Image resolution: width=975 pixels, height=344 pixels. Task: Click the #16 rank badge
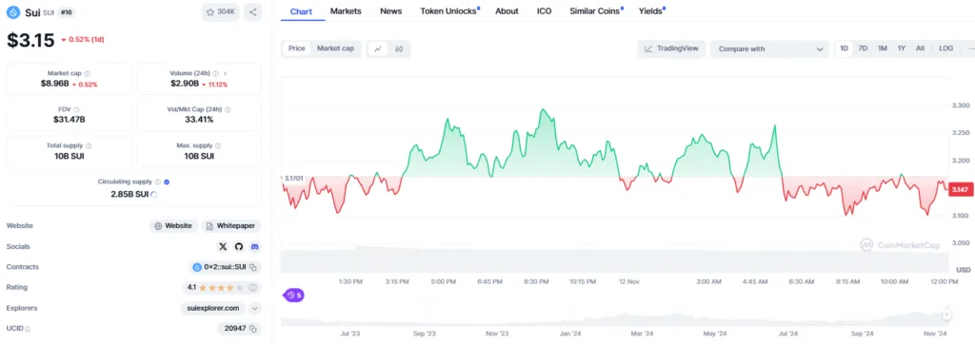68,12
